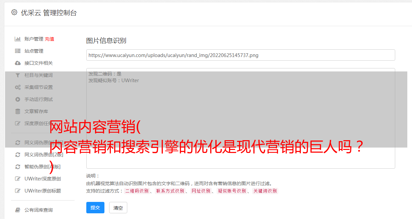Click the 优采云 管理控制台 title
Viewport: 412px width, 219px height.
(x=49, y=13)
